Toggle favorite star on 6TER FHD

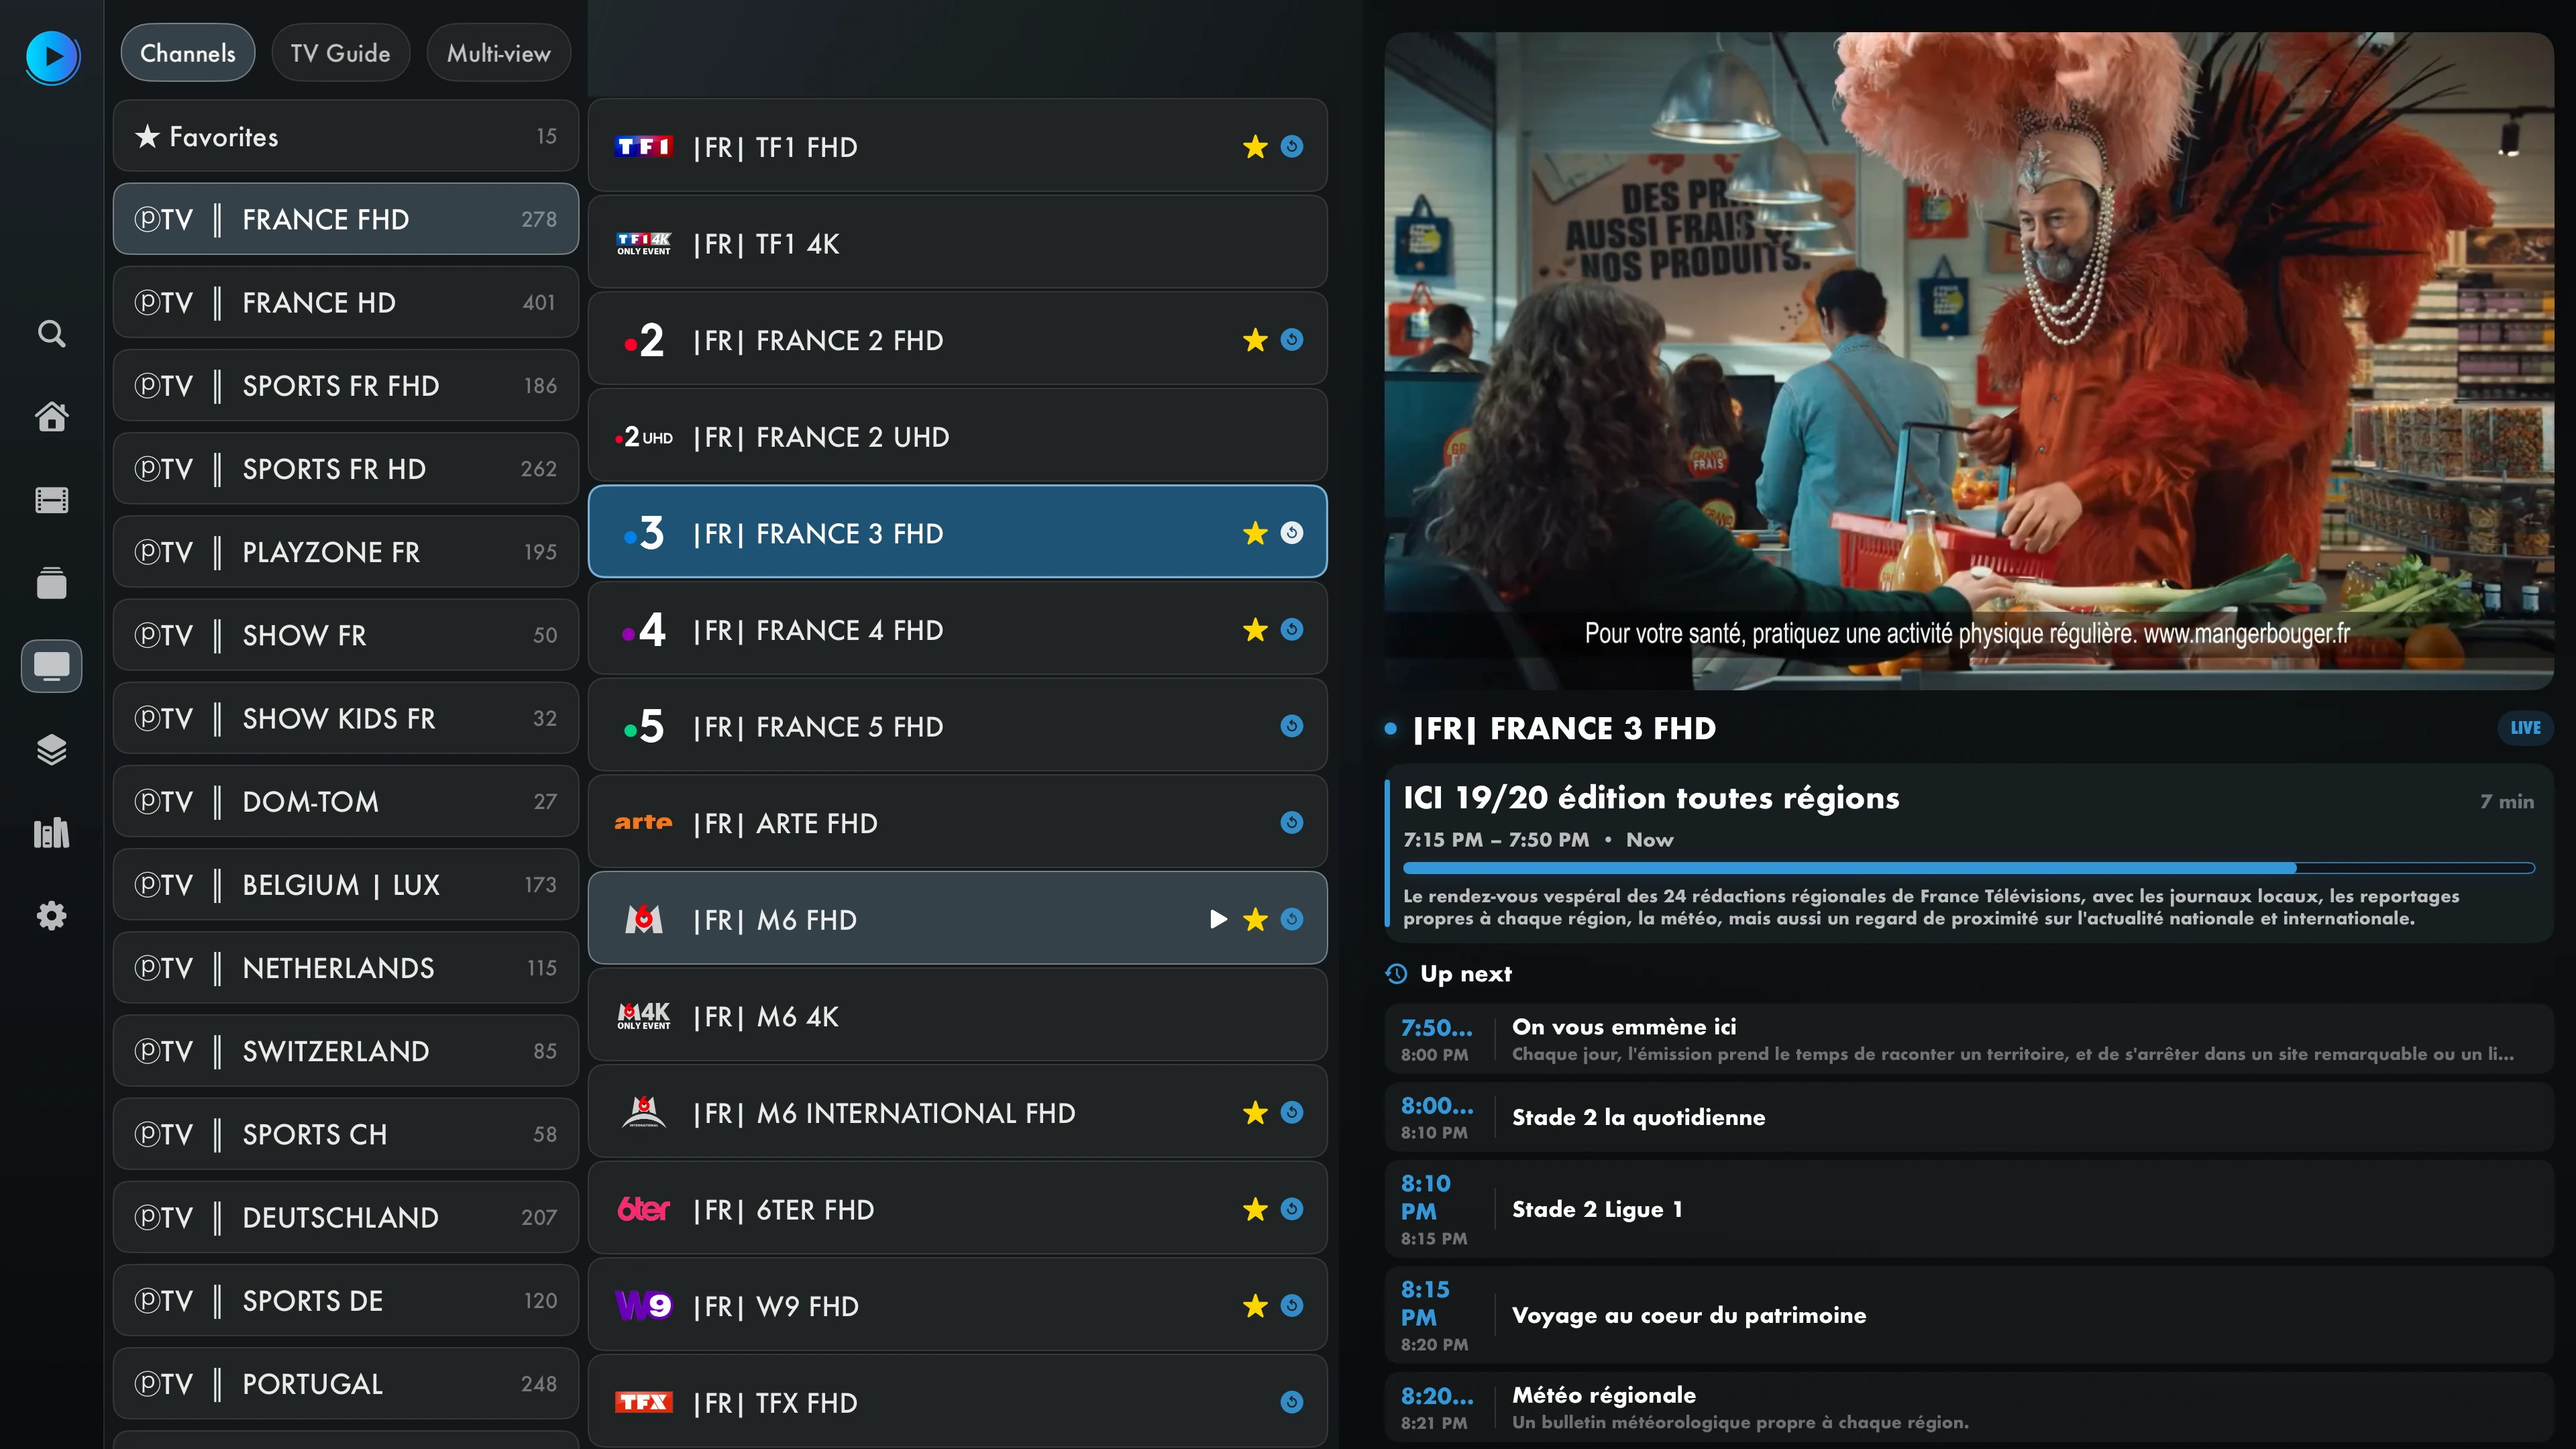(x=1255, y=1209)
